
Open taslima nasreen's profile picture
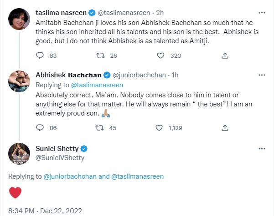[x=19, y=19]
